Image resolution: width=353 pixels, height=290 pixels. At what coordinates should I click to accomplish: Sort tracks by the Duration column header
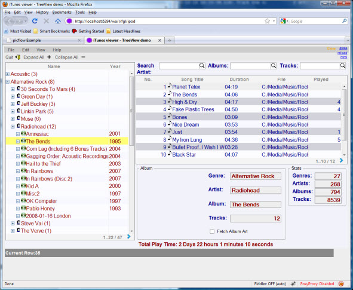(239, 80)
